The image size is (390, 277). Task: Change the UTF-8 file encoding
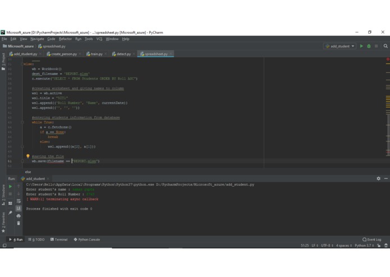click(x=327, y=246)
